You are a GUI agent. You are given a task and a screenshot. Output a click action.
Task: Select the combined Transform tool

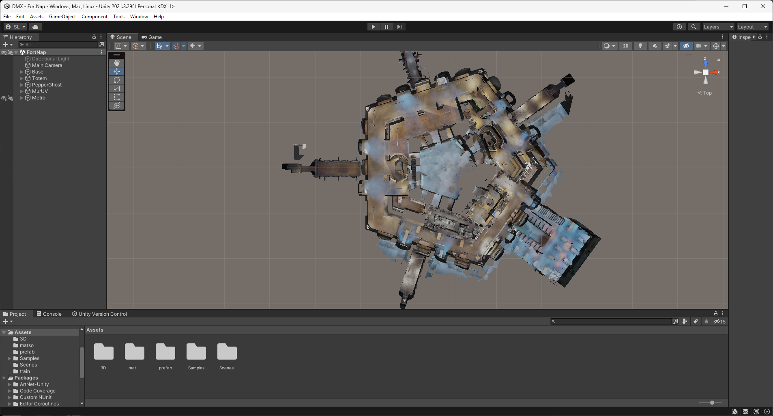(x=117, y=106)
